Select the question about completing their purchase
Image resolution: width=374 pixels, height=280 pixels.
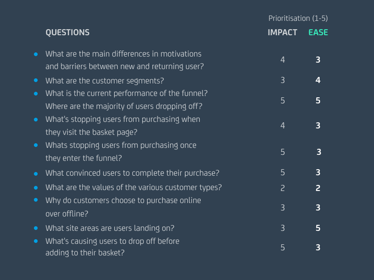coord(132,173)
